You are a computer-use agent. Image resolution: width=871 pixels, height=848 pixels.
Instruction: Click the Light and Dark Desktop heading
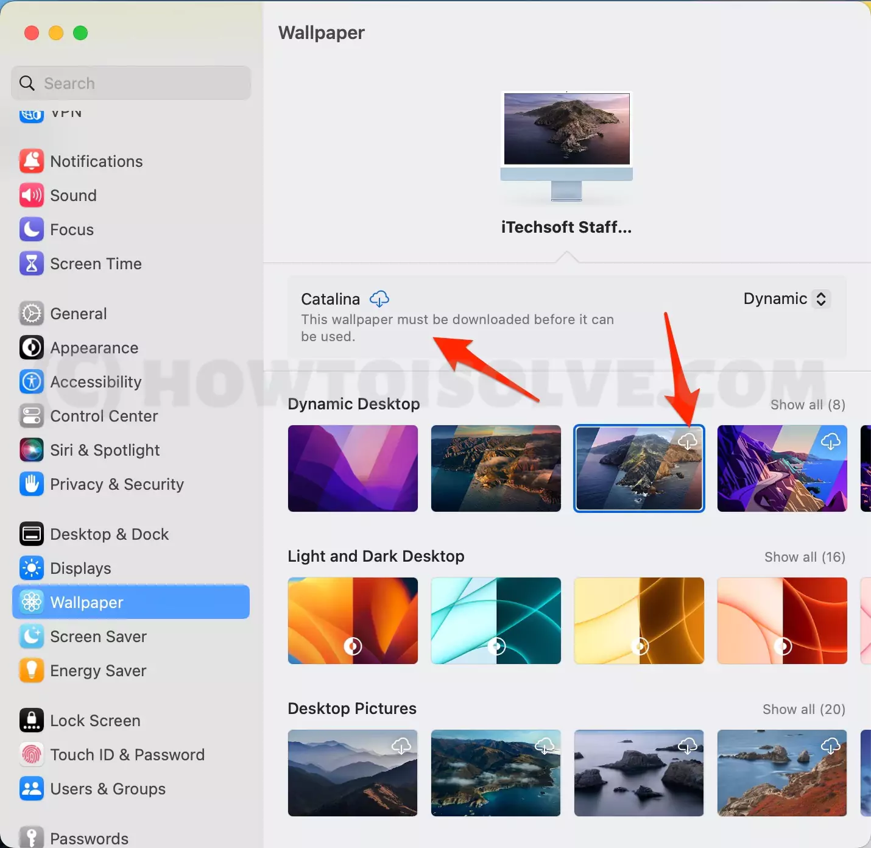pyautogui.click(x=376, y=556)
